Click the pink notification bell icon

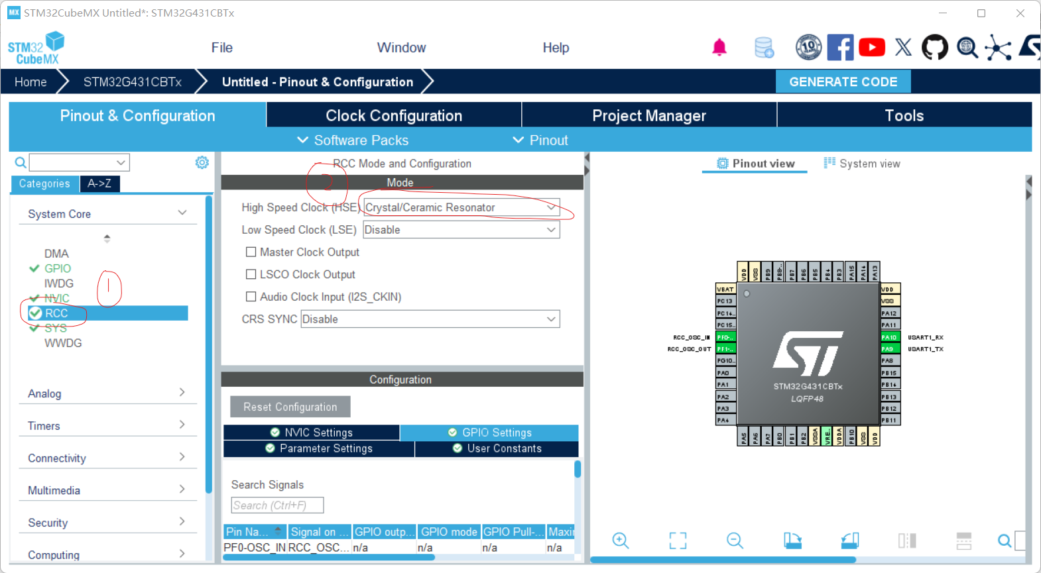[719, 48]
